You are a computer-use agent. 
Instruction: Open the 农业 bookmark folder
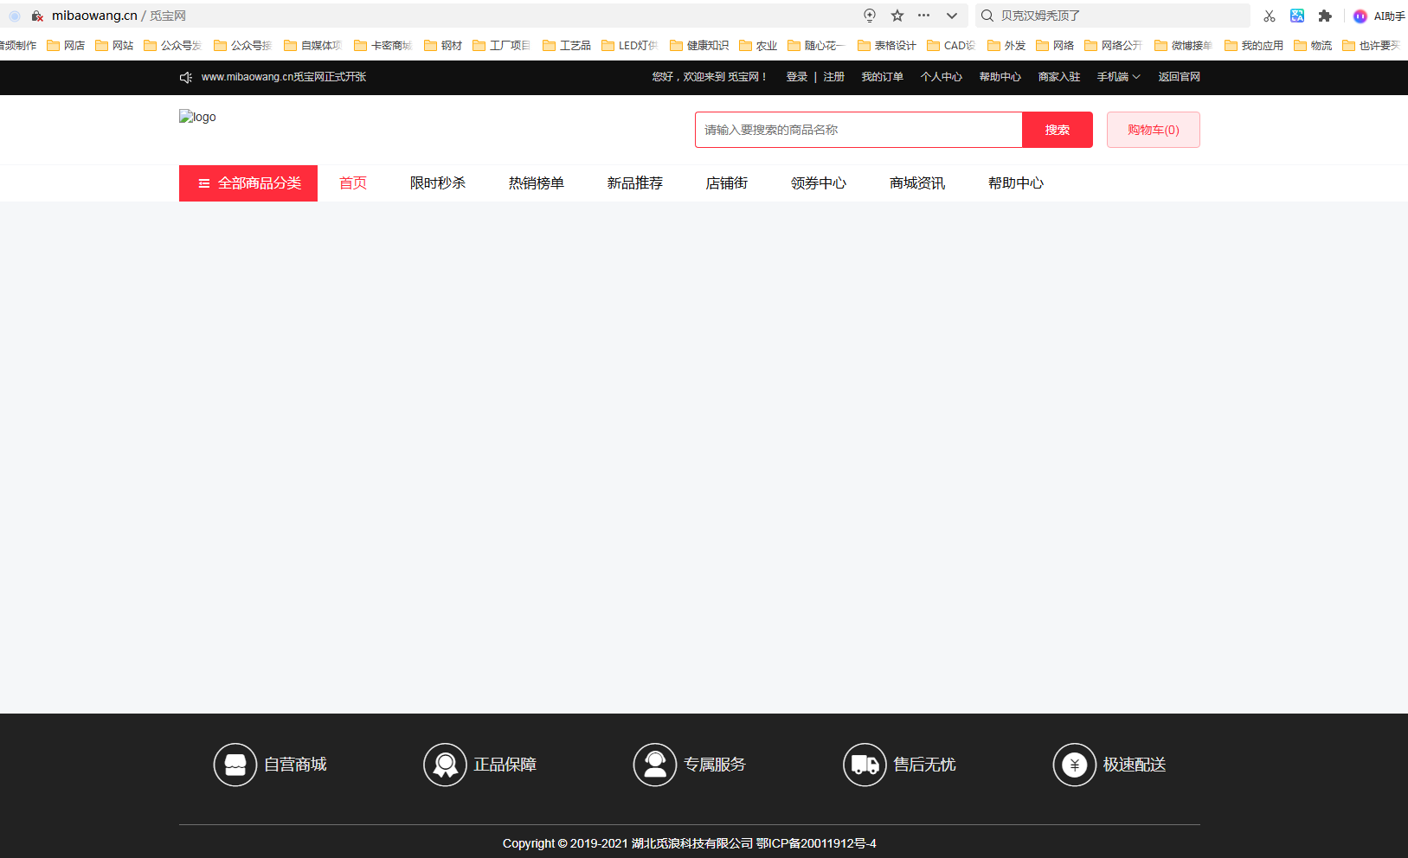coord(758,45)
